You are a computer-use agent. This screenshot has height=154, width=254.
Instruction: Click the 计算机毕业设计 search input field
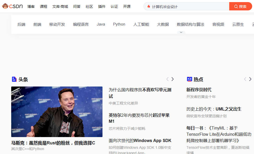185,6
